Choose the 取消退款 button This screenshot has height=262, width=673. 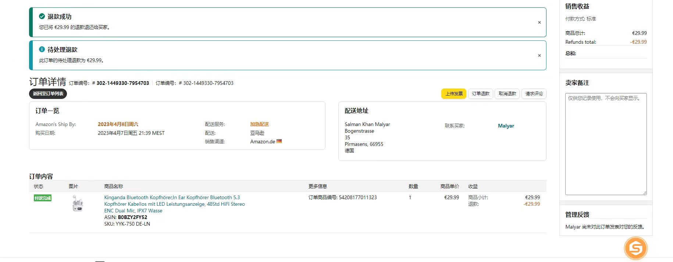[507, 94]
